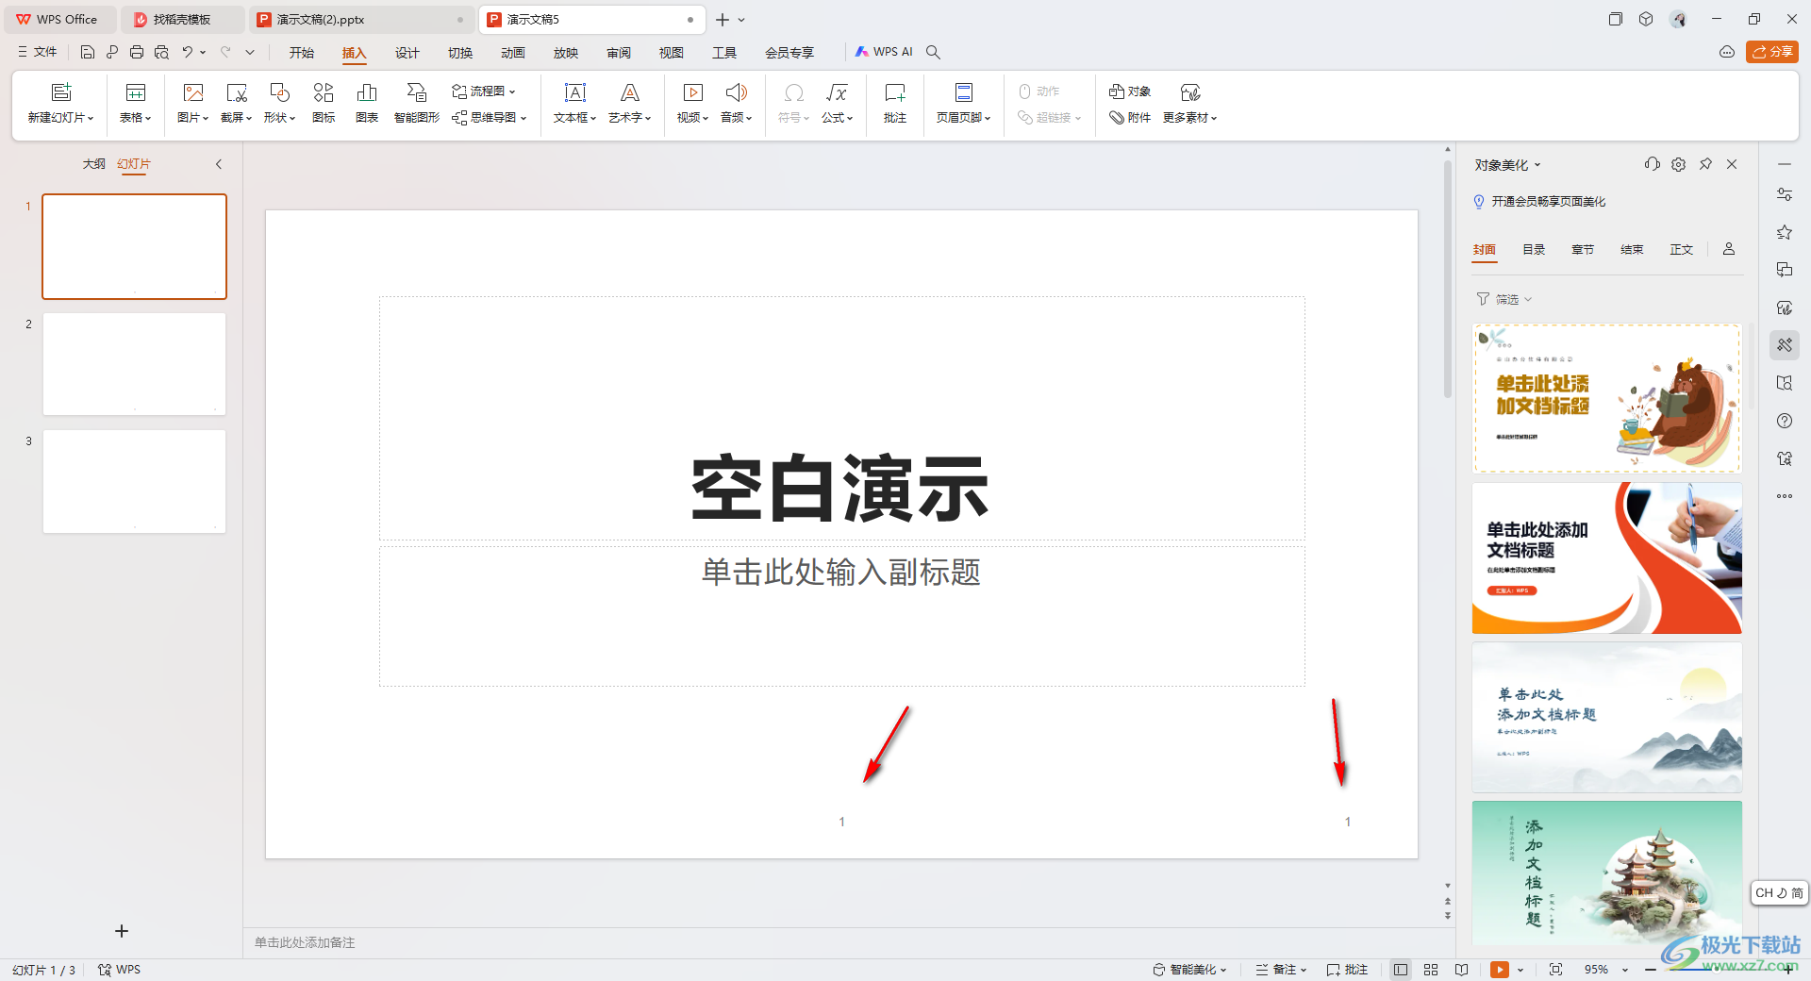Open 更多素材 more materials
This screenshot has height=981, width=1811.
pyautogui.click(x=1190, y=103)
